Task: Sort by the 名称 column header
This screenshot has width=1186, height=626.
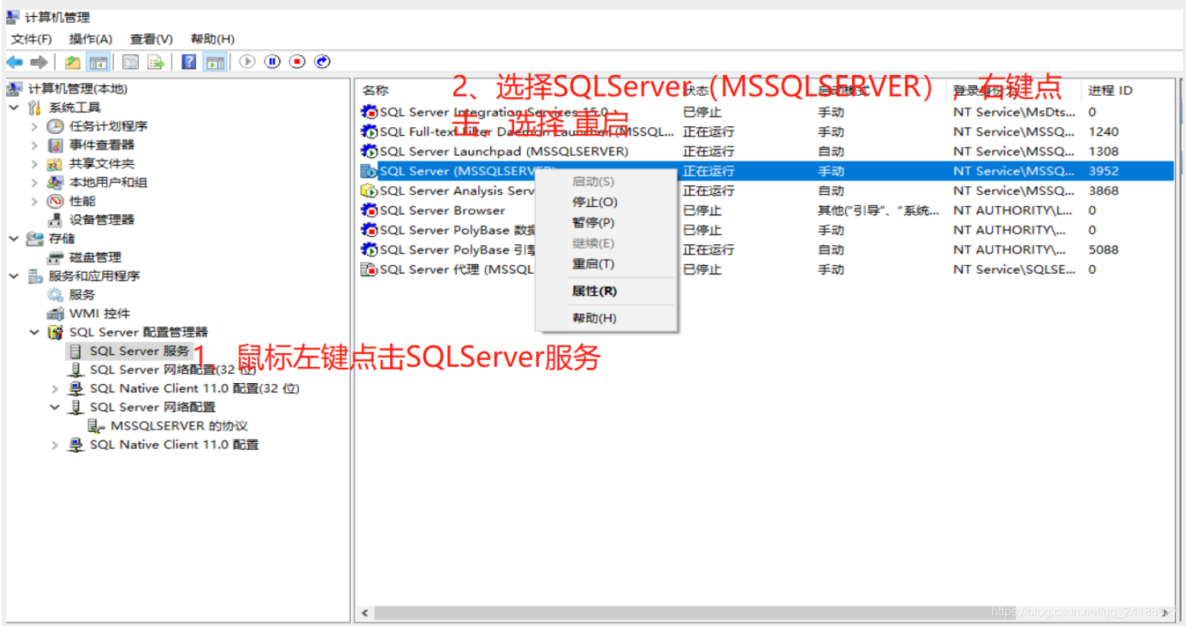Action: (375, 90)
